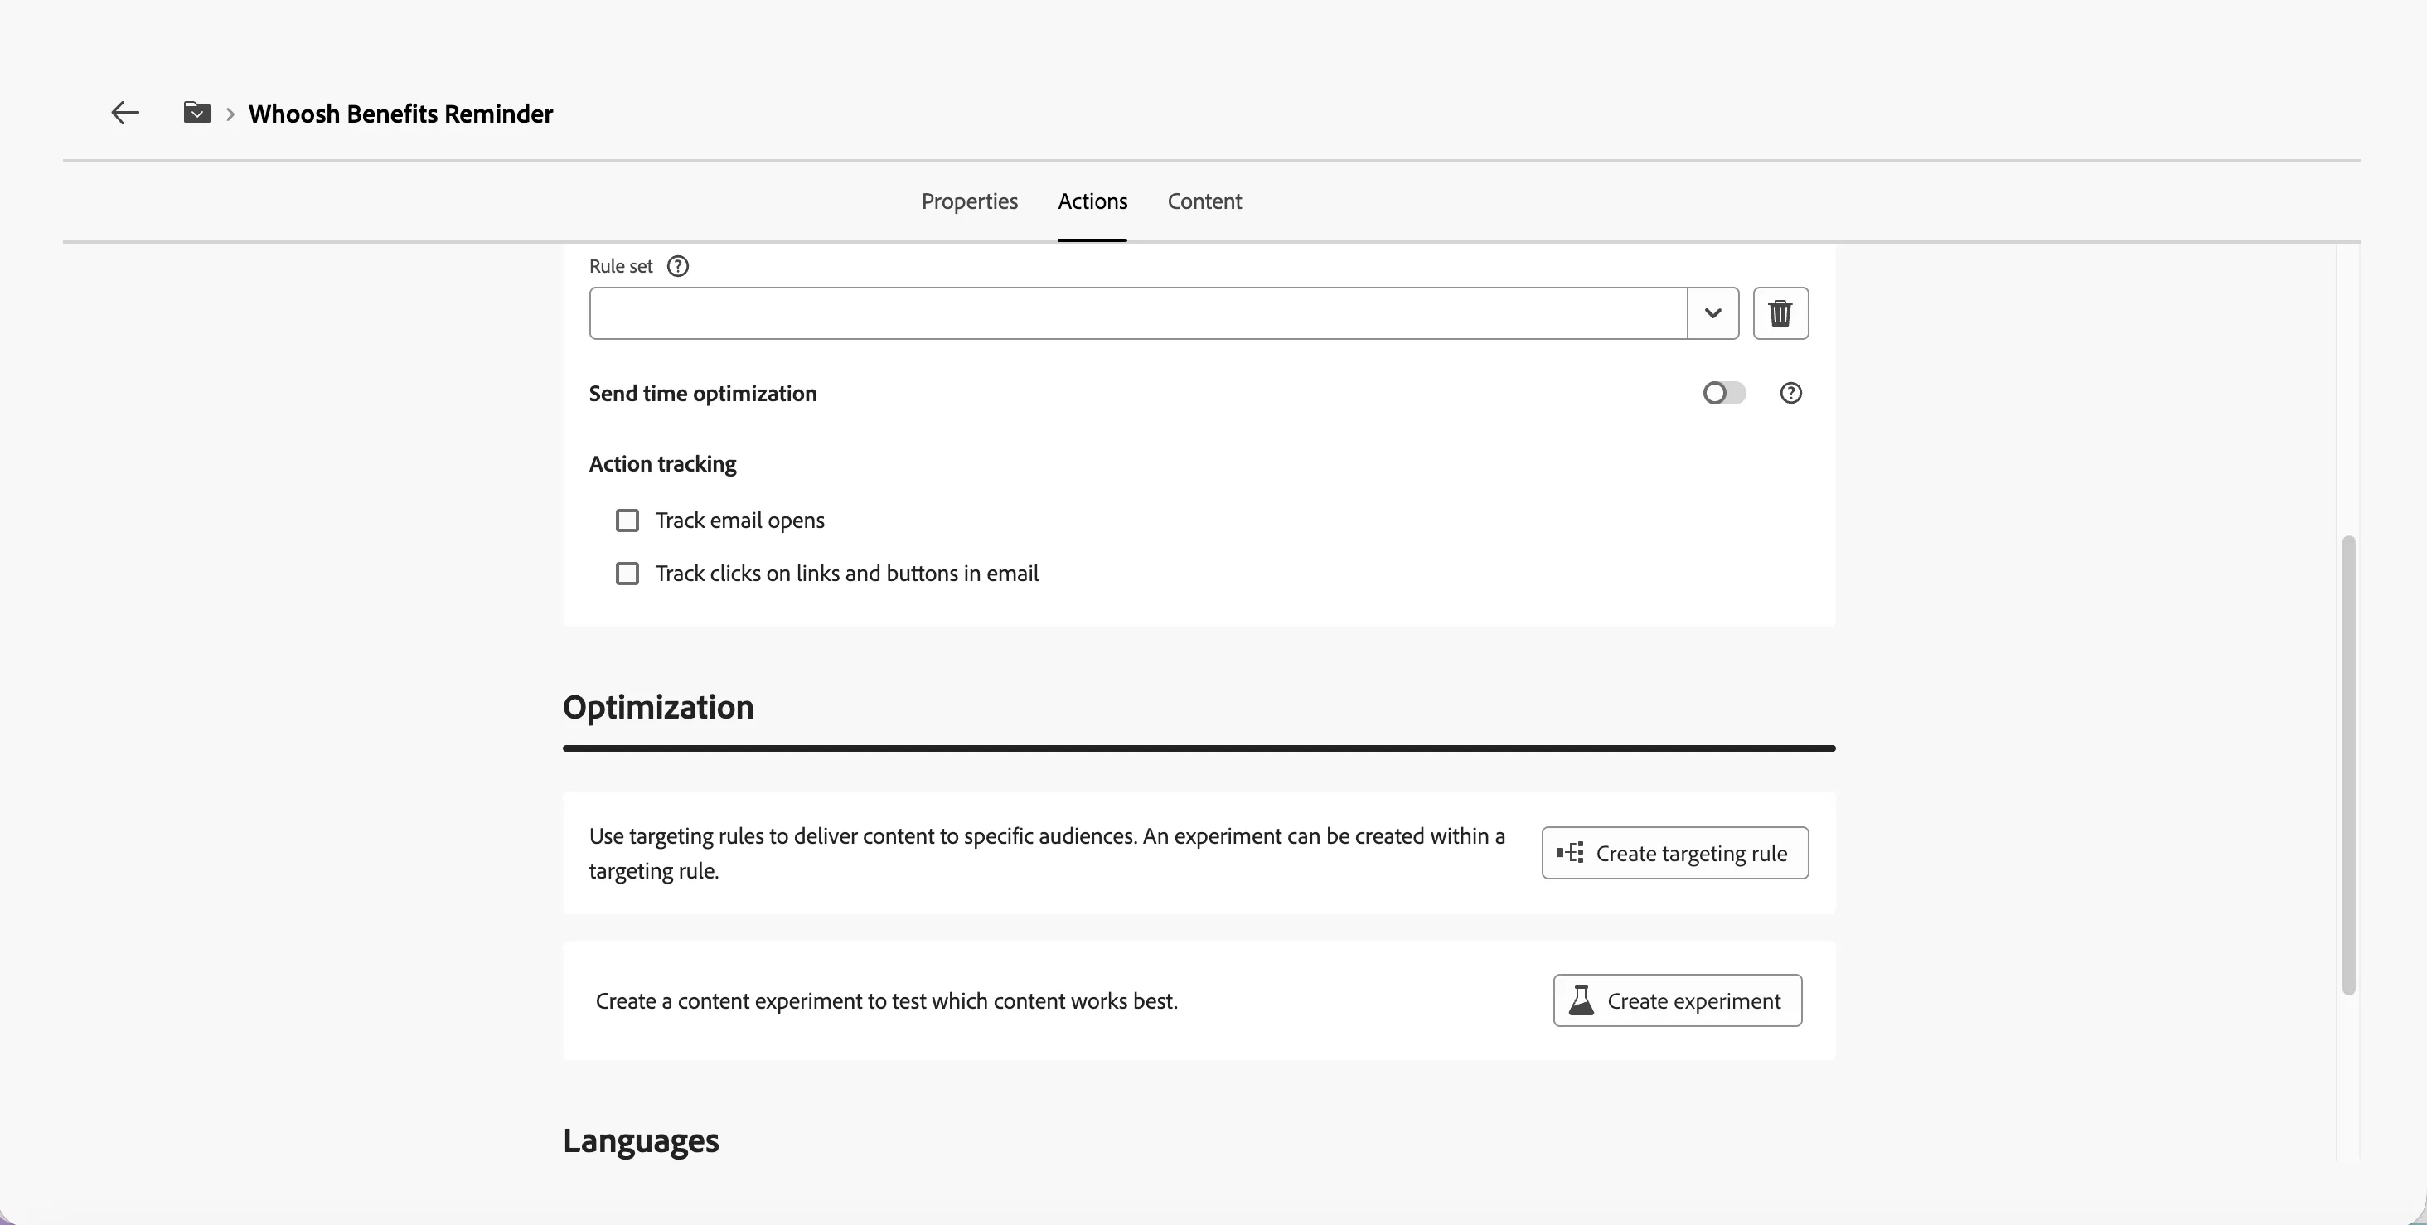The height and width of the screenshot is (1225, 2427).
Task: Open help icon next to Rule set
Action: (x=677, y=266)
